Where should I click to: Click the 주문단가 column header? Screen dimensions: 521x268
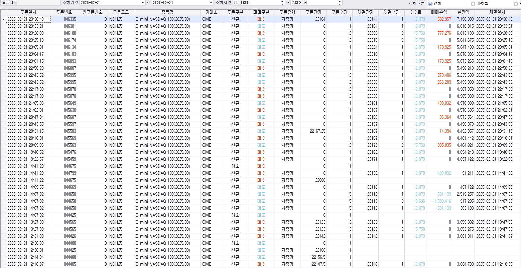click(313, 12)
